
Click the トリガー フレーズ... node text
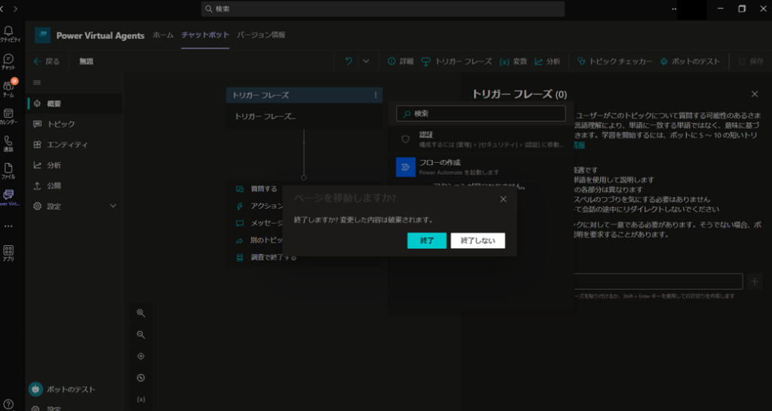(x=265, y=117)
